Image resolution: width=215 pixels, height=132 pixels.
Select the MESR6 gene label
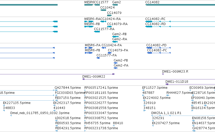point(89,2)
